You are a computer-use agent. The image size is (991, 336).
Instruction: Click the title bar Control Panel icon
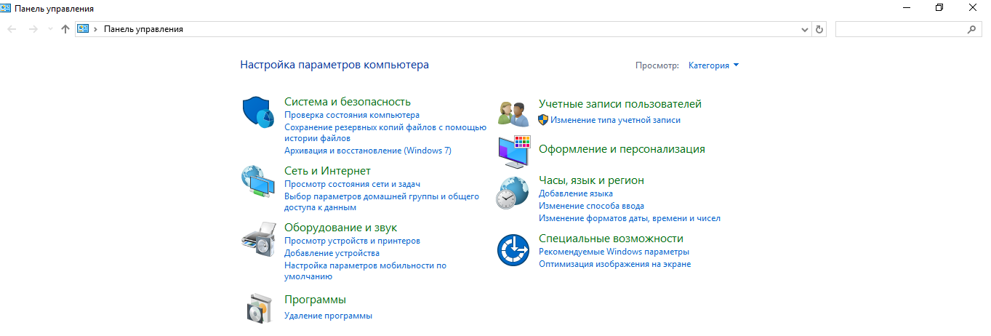(6, 8)
